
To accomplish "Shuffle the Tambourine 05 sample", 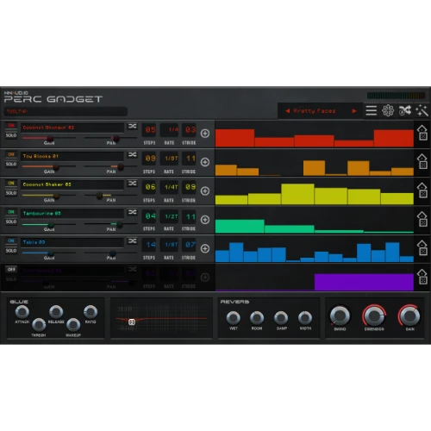I will click(x=132, y=212).
